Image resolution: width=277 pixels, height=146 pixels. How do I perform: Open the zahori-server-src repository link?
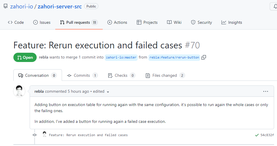click(60, 6)
